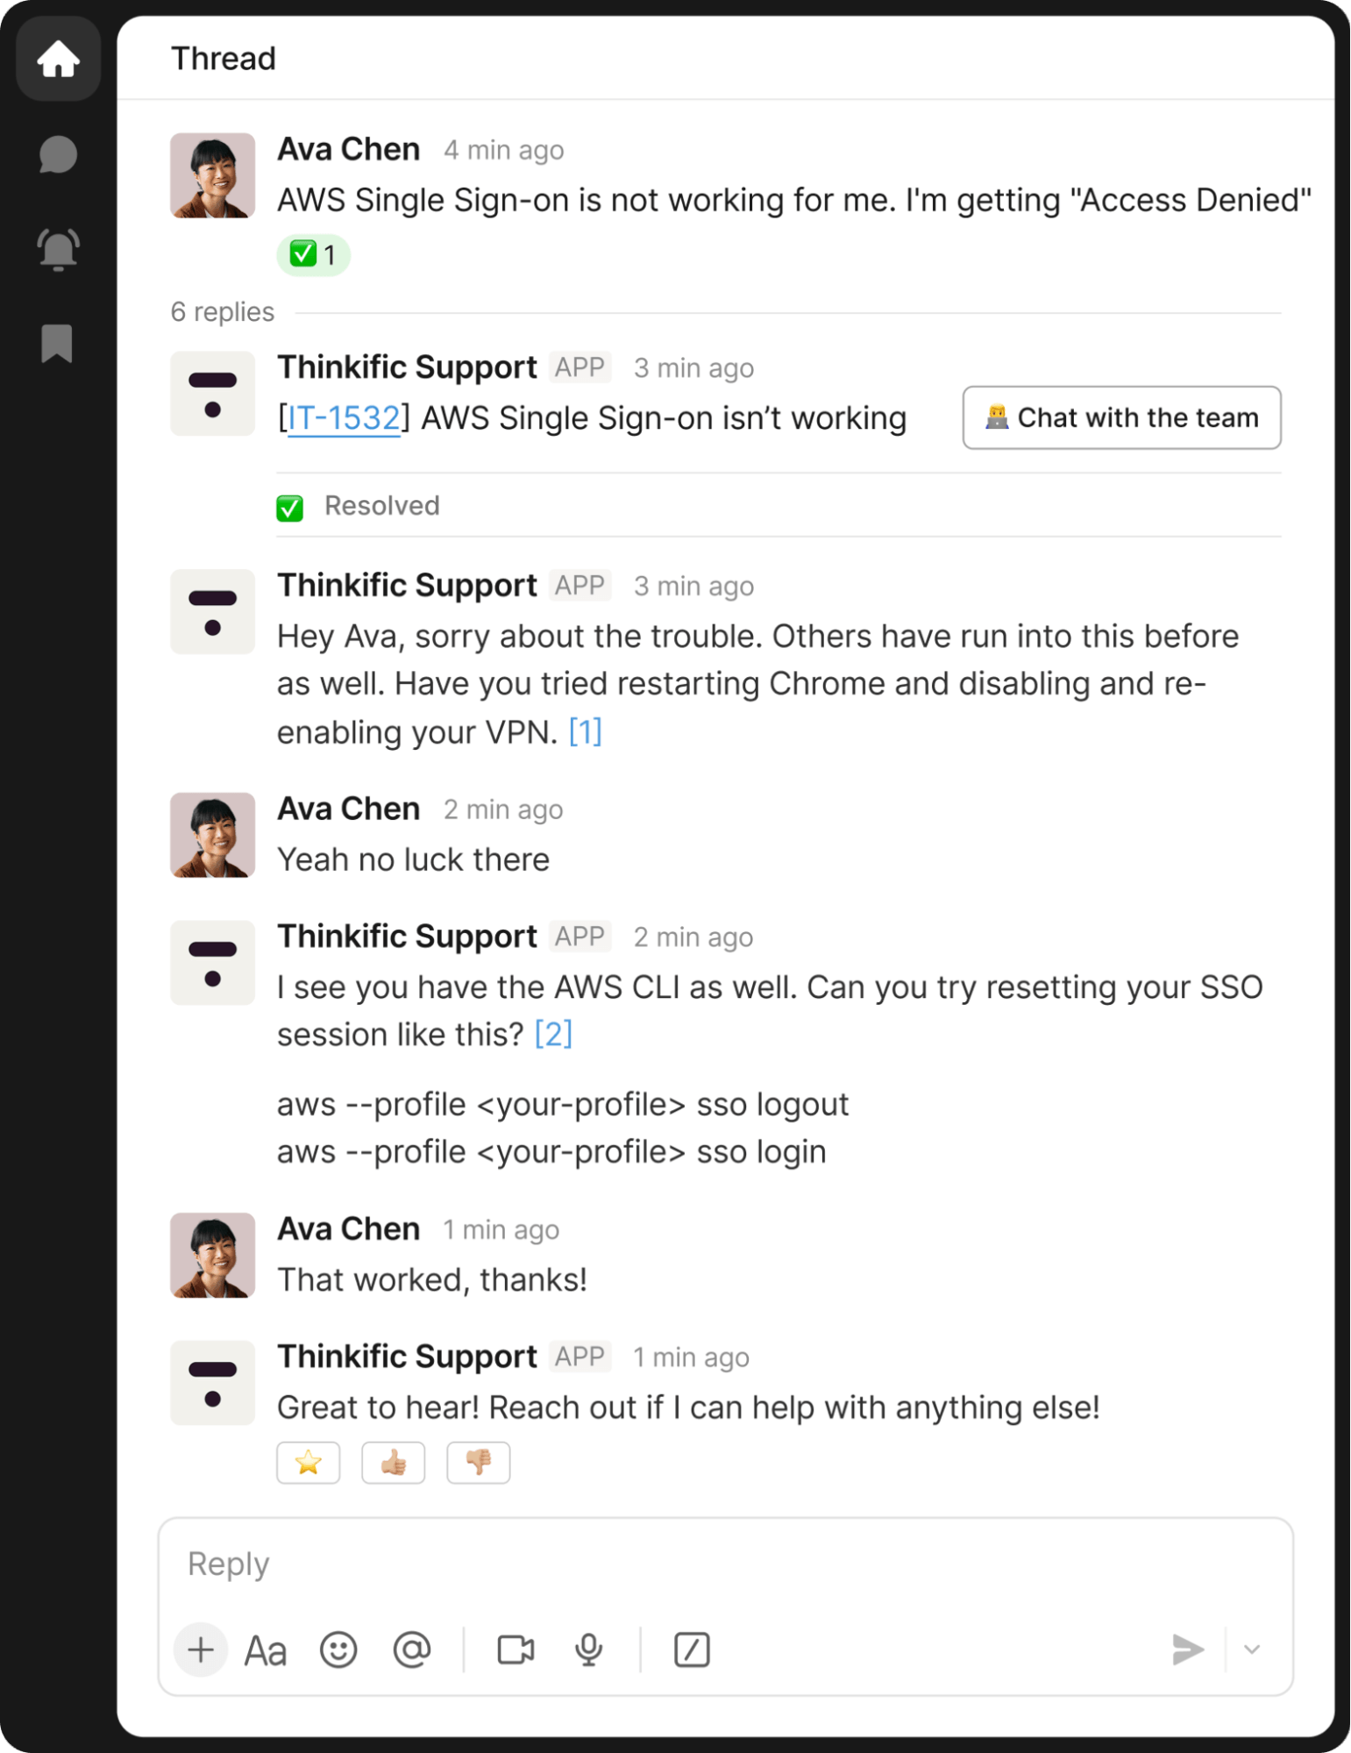Open slash commands from the composer

(692, 1649)
